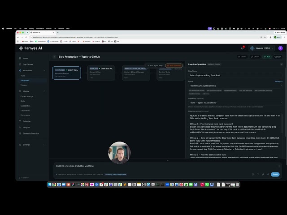Reload the page in Chrome
287x215 pixels.
(26, 37)
